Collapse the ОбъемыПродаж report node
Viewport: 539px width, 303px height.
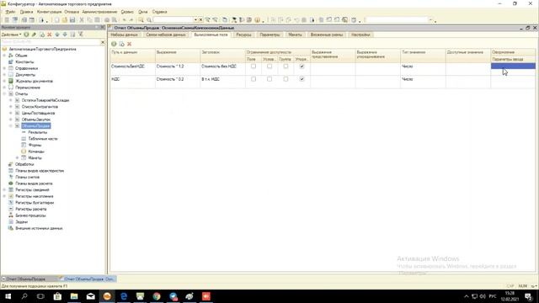point(11,125)
